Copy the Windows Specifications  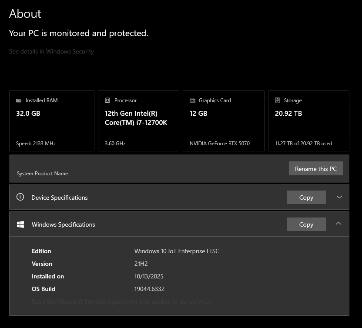point(306,224)
